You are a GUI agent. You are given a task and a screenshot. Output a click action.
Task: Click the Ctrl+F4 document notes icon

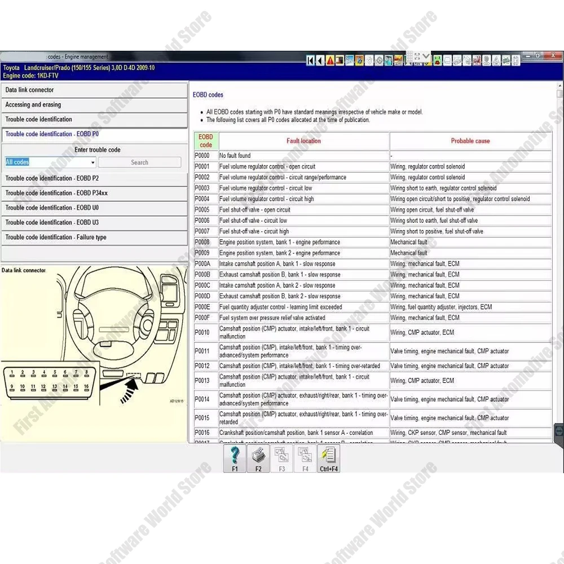(x=329, y=458)
